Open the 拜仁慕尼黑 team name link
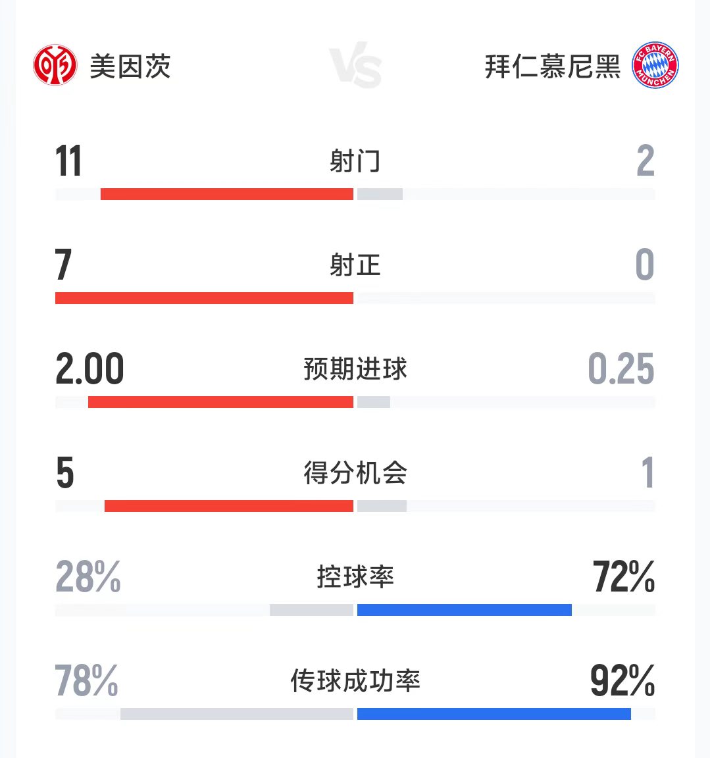Image resolution: width=710 pixels, height=758 pixels. coord(552,66)
